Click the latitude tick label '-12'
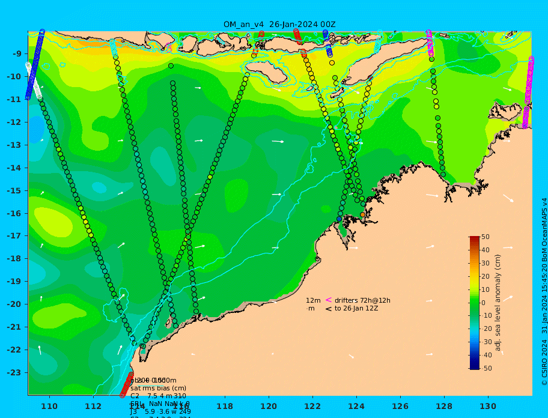The image size is (548, 418). pyautogui.click(x=14, y=123)
